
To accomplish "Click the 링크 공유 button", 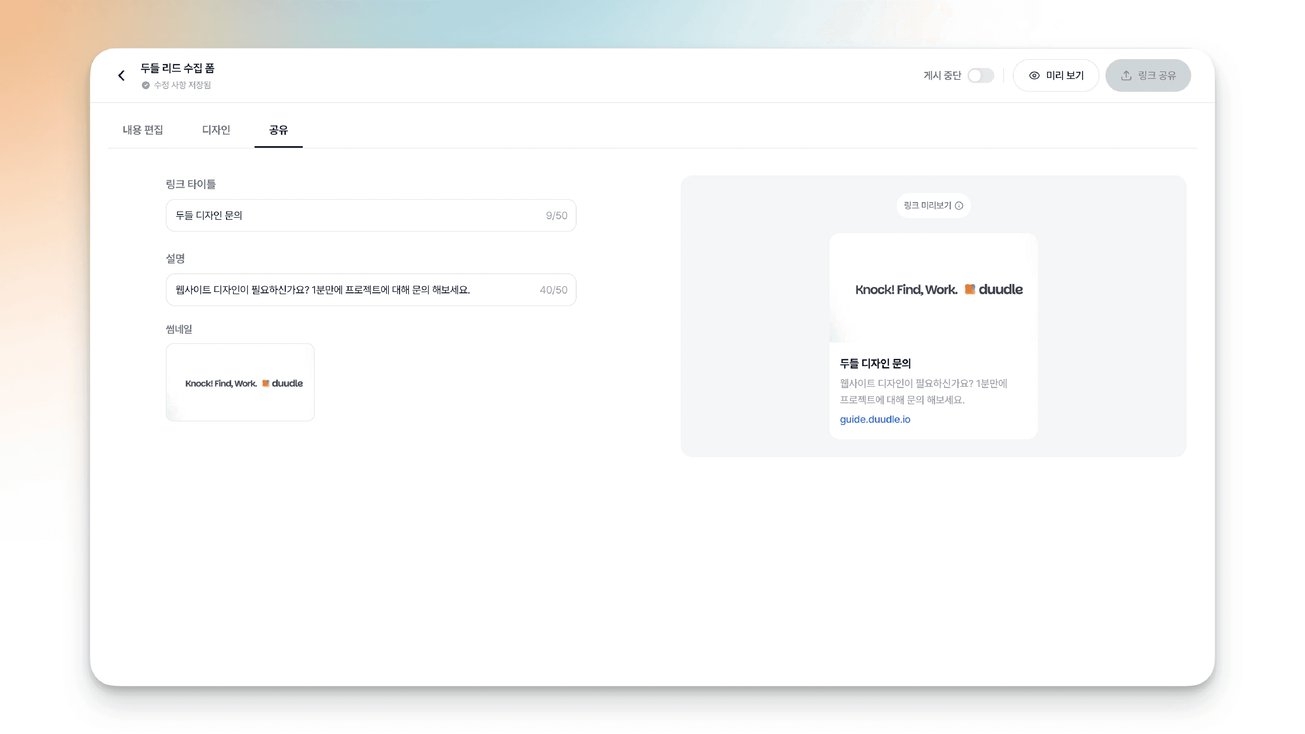I will [x=1148, y=75].
